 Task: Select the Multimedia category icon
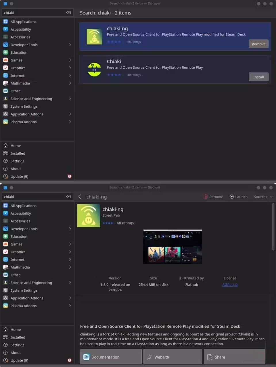(5, 83)
